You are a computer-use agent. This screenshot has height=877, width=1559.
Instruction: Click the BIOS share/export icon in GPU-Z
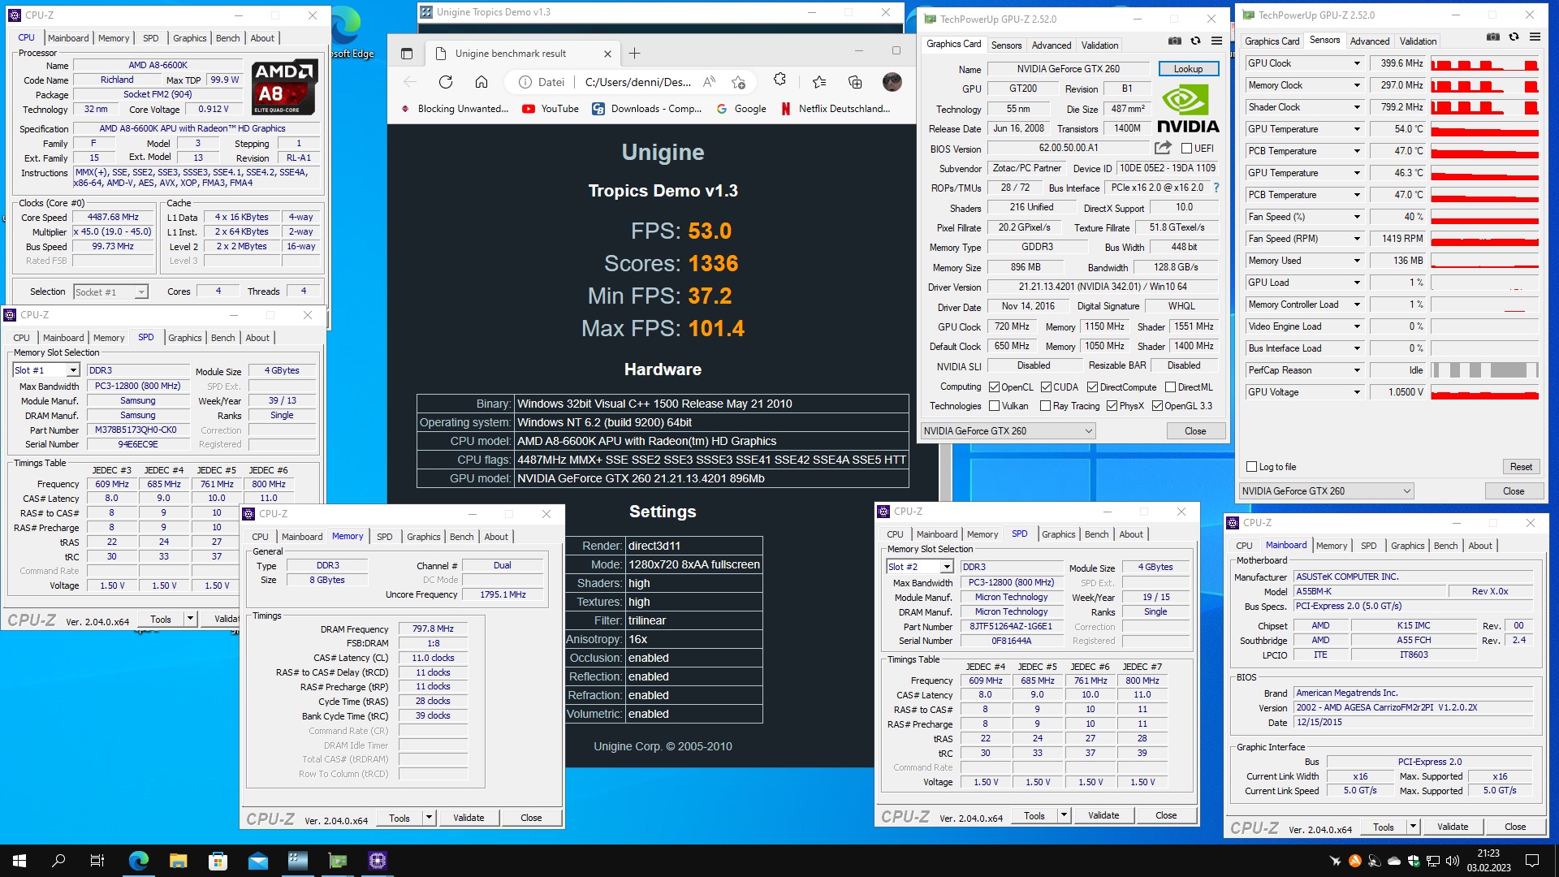[x=1163, y=148]
